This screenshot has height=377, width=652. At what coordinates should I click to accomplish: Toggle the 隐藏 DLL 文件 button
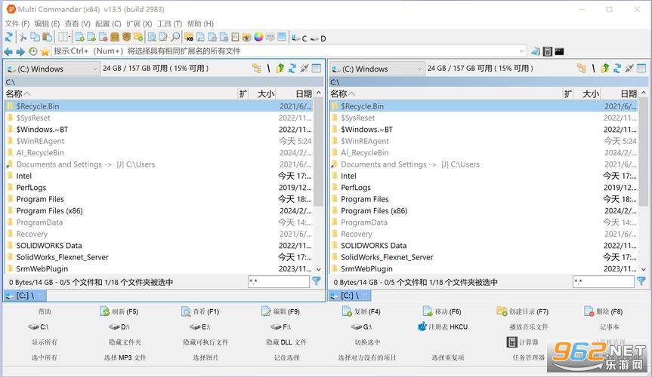coord(286,342)
